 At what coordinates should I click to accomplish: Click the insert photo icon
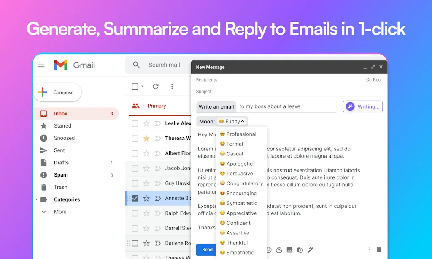pyautogui.click(x=289, y=250)
